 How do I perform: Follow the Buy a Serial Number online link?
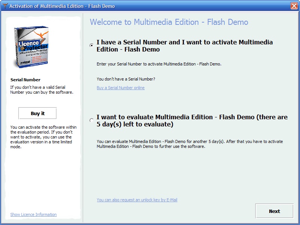(x=120, y=88)
